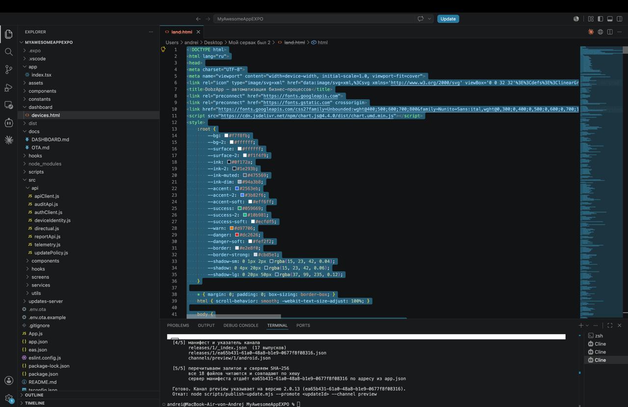Create a new terminal with the plus icon
This screenshot has width=628, height=407.
click(x=581, y=325)
